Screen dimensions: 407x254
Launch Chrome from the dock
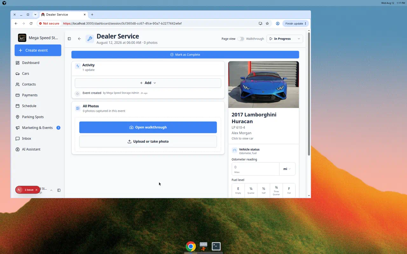point(191,246)
